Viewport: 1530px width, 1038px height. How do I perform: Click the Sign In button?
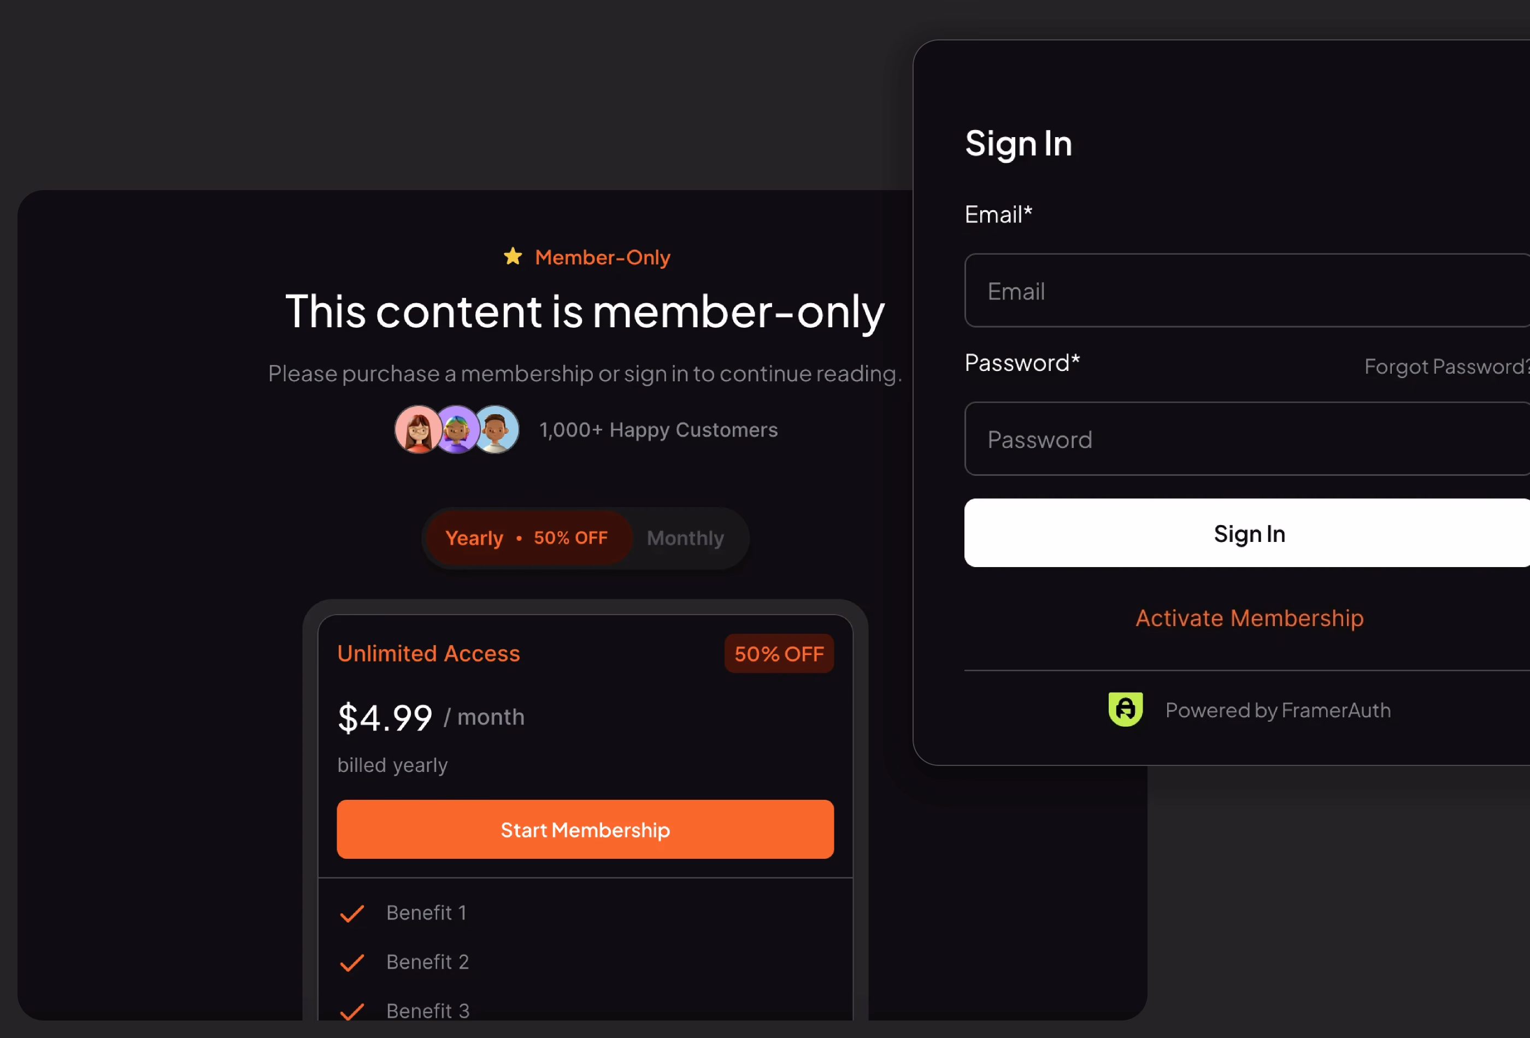(1249, 533)
